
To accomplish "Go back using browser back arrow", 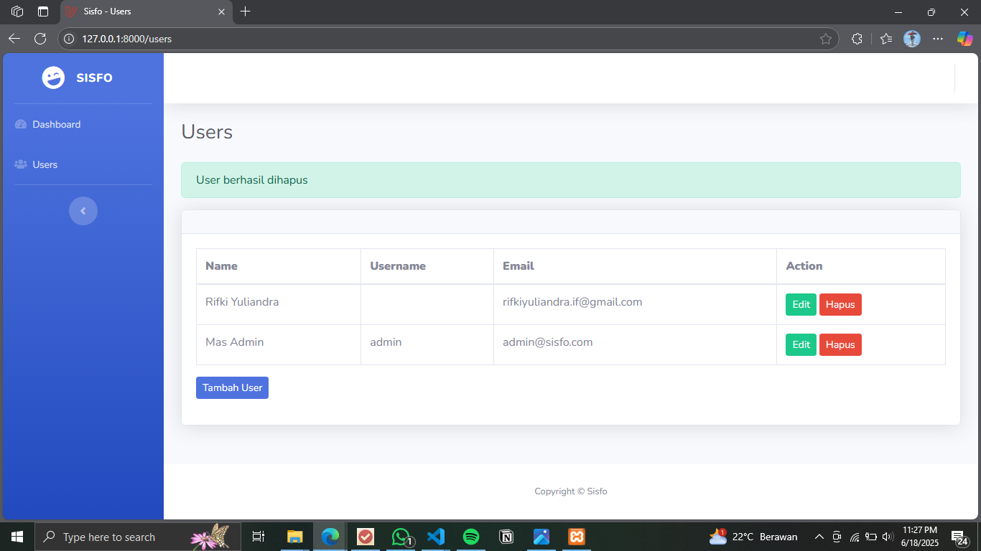I will click(14, 39).
